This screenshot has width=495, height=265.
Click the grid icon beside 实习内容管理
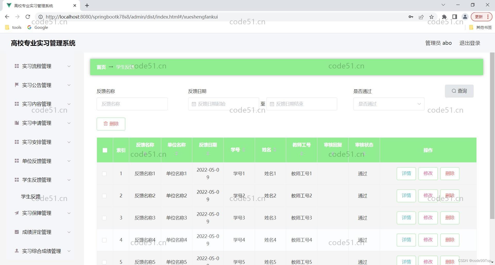(16, 104)
